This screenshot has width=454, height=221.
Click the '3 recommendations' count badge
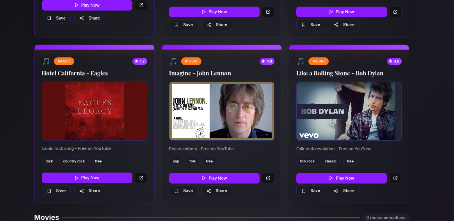coord(386,217)
